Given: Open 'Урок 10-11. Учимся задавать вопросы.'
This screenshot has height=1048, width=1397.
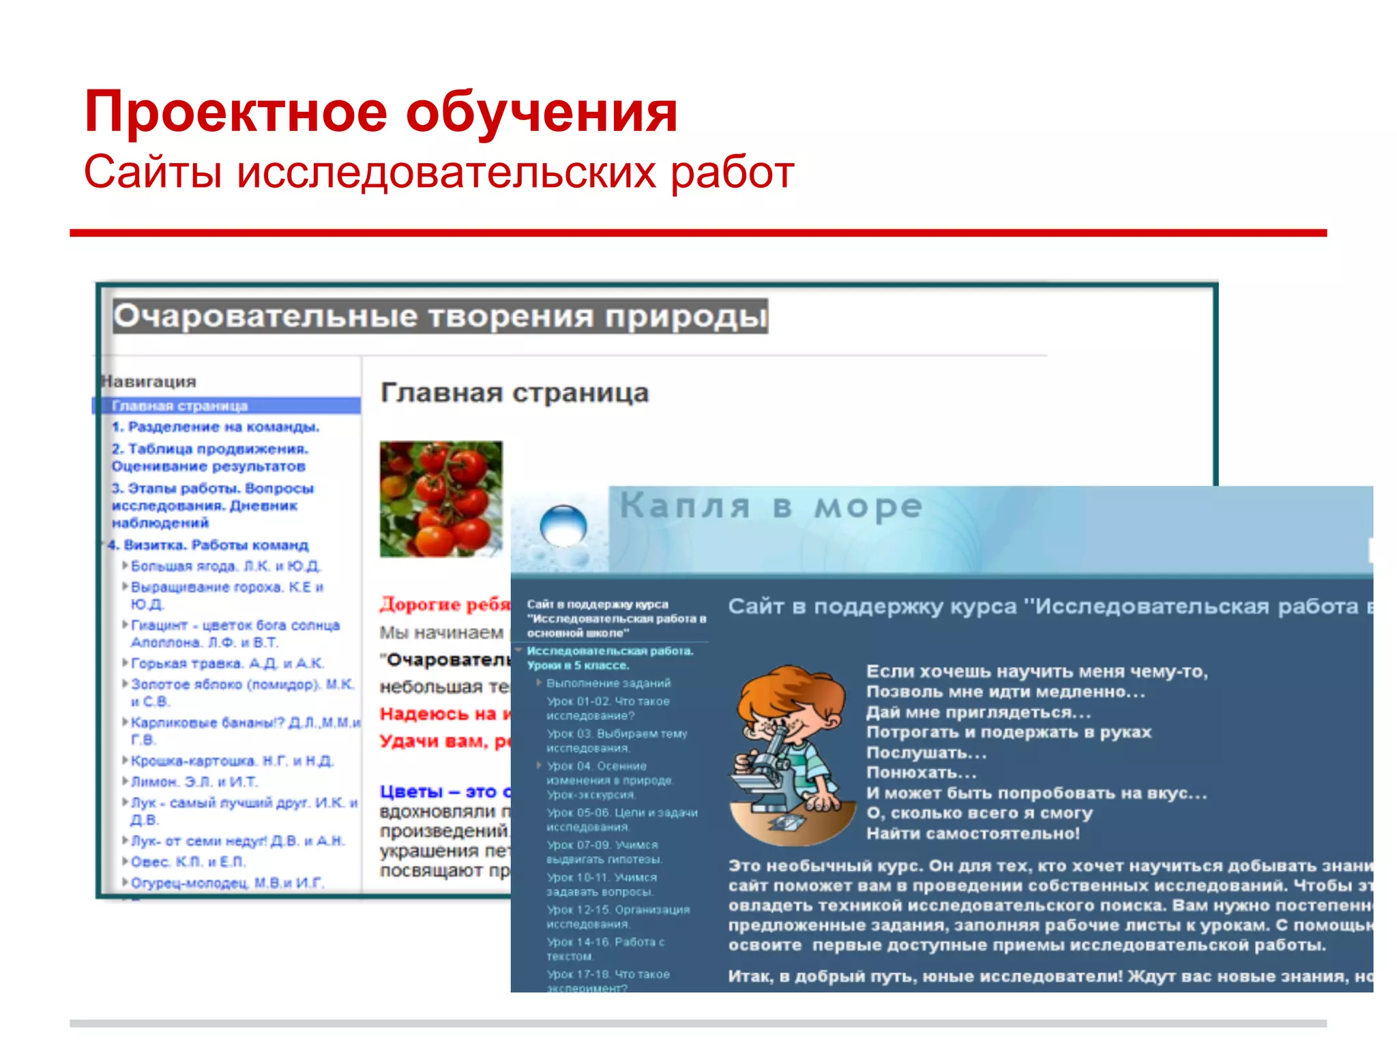Looking at the screenshot, I should [x=602, y=884].
